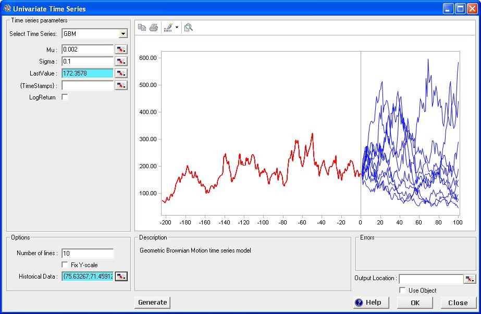Click the -200 x-axis label
Image resolution: width=481 pixels, height=314 pixels.
click(166, 222)
